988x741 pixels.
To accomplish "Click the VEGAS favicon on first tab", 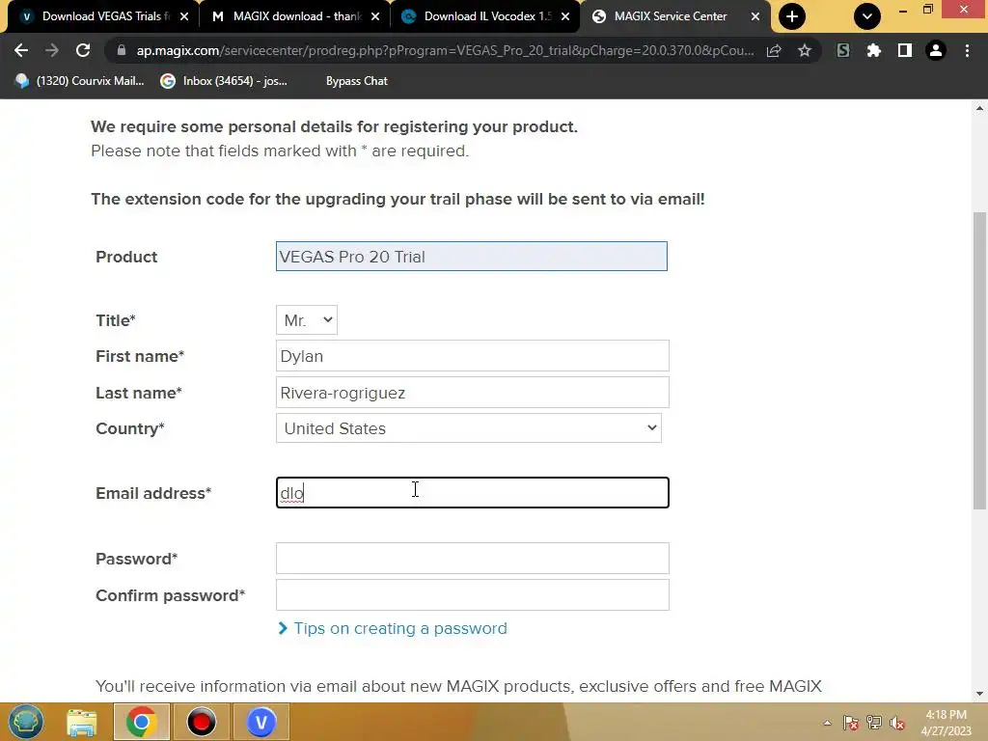I will (x=26, y=16).
